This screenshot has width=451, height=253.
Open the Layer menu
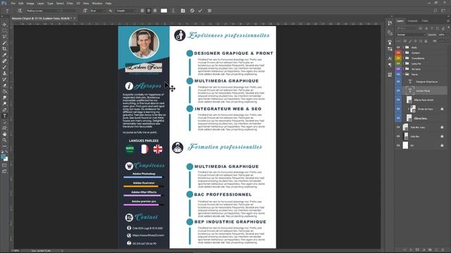click(x=41, y=4)
